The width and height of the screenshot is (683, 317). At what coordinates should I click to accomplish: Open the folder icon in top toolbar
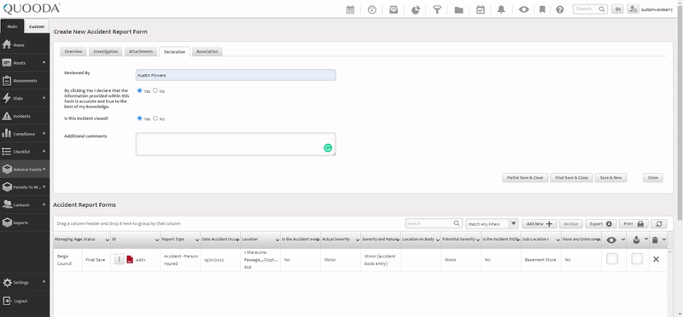458,9
